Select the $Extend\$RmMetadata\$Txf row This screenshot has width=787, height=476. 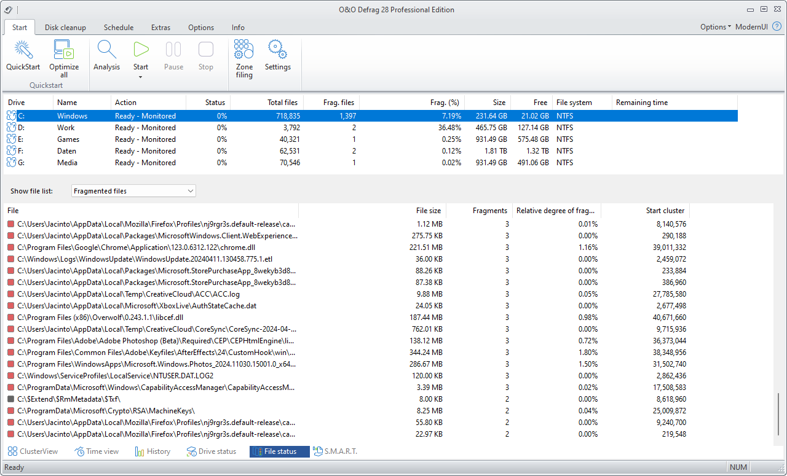347,399
